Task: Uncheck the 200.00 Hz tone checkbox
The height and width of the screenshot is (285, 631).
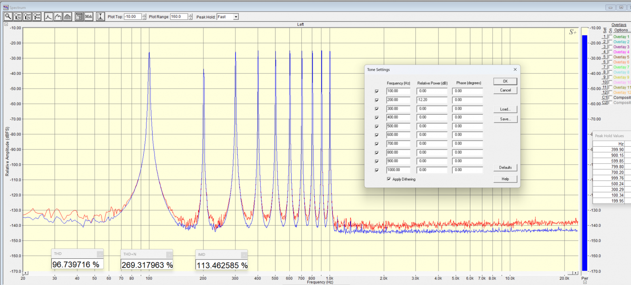Action: coord(377,100)
